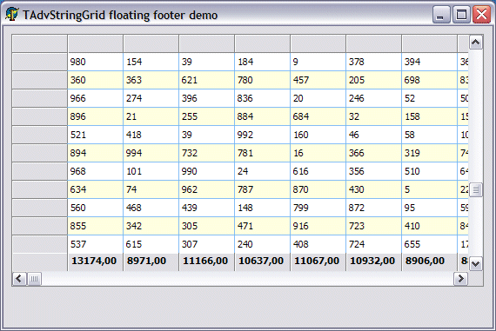Click the cell showing 634
496x331 pixels.
pyautogui.click(x=95, y=190)
